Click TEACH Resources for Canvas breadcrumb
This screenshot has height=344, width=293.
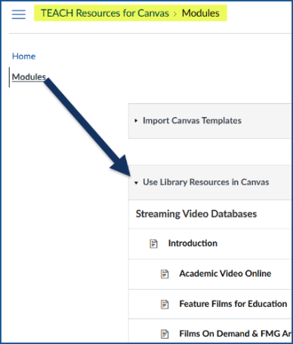pyautogui.click(x=105, y=13)
